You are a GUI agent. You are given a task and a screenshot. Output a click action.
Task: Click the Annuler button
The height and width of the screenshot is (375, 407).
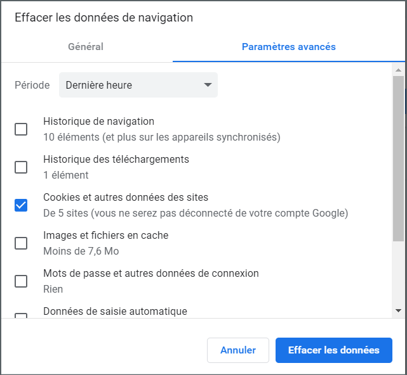tap(238, 350)
